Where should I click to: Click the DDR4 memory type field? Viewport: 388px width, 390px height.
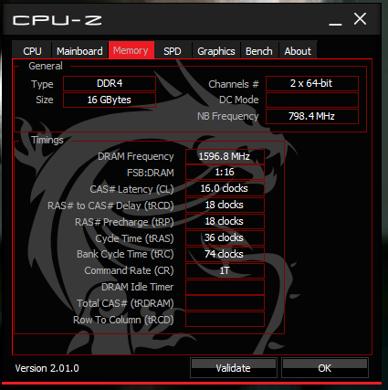tap(110, 83)
